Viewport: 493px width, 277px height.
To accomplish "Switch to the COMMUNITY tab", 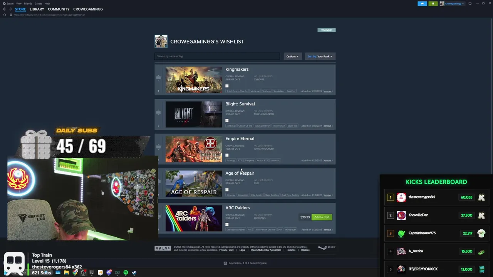I will [59, 9].
